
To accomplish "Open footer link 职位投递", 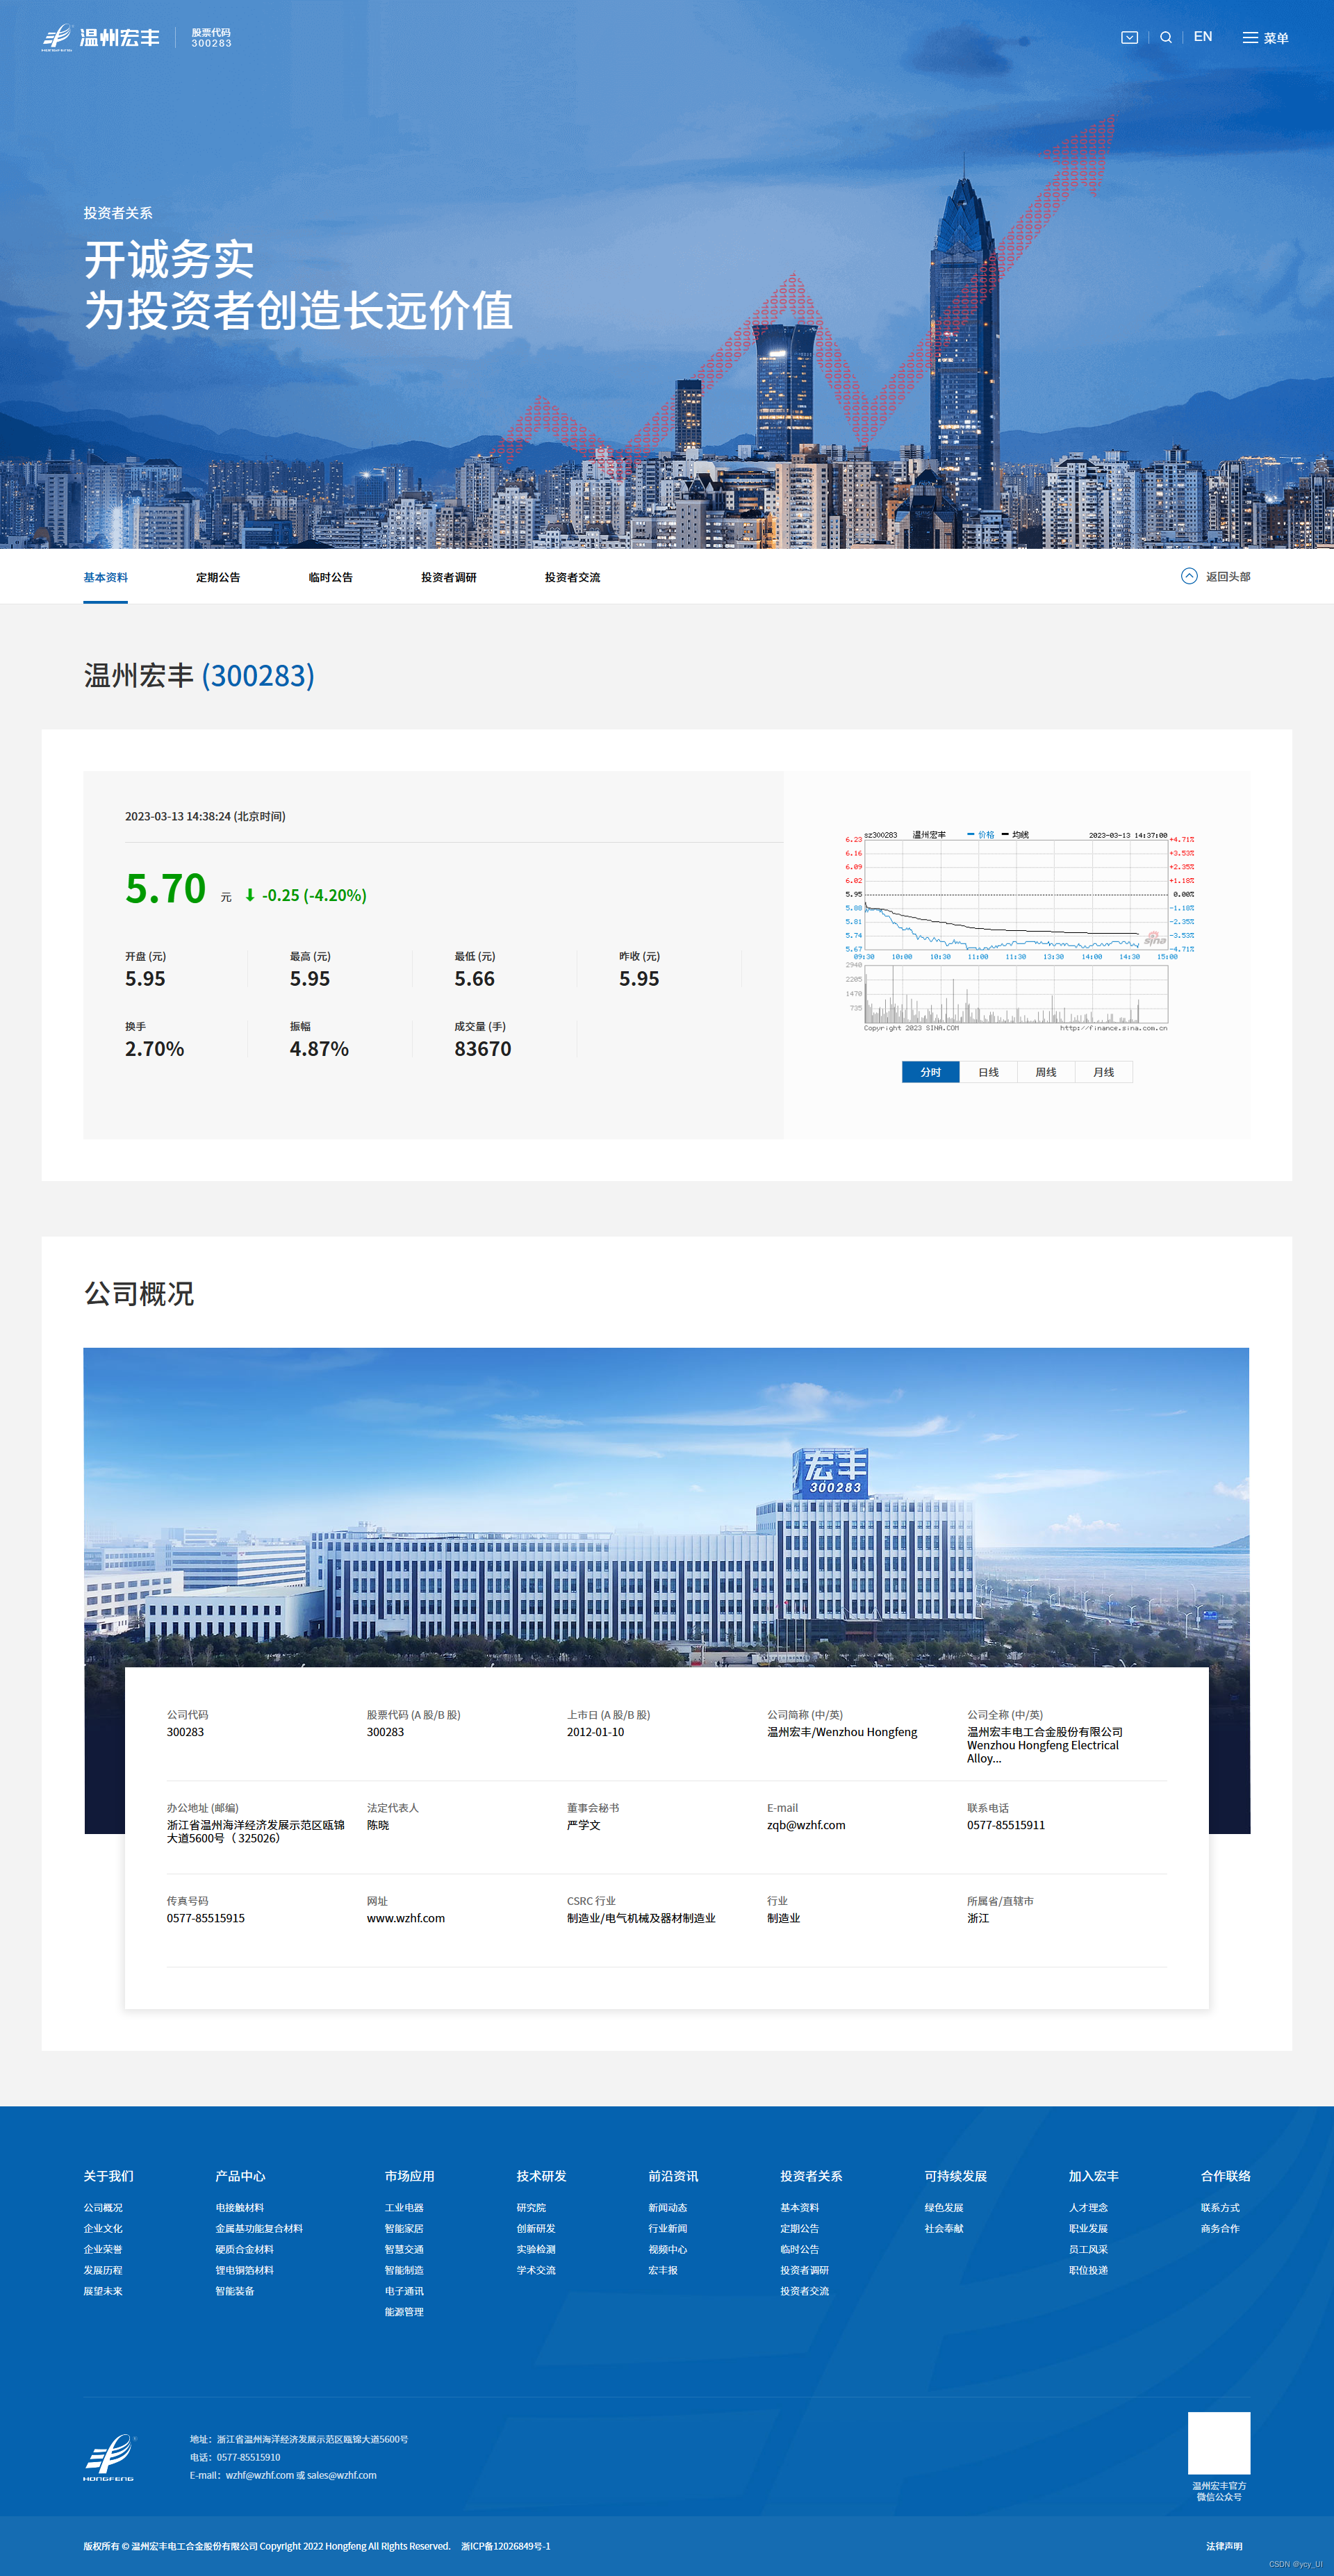I will 1088,2270.
